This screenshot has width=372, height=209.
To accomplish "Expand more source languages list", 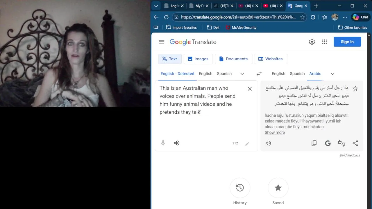I will [242, 74].
